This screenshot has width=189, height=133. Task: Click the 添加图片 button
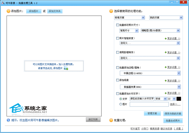click(34, 11)
